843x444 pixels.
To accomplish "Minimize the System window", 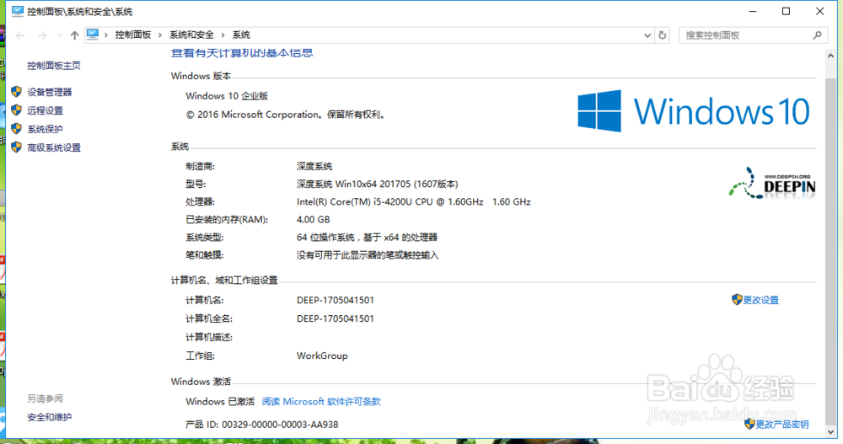I will click(x=753, y=11).
